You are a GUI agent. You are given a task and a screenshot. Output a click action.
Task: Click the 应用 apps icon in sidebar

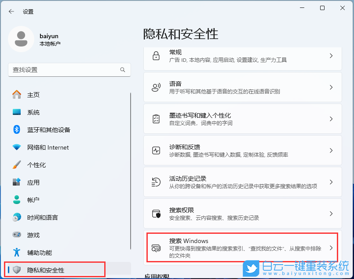pos(17,182)
